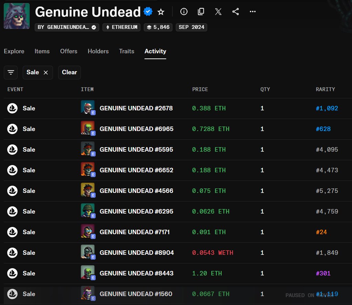352x305 pixels.
Task: Switch to the Items tab
Action: click(42, 51)
